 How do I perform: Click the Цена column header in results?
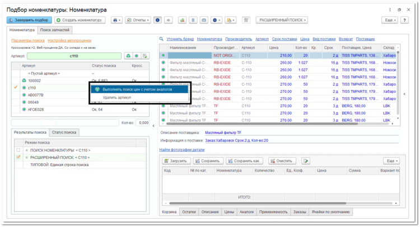click(280, 48)
